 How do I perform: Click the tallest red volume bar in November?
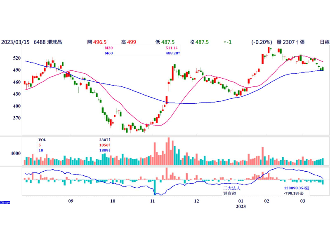[168, 151]
